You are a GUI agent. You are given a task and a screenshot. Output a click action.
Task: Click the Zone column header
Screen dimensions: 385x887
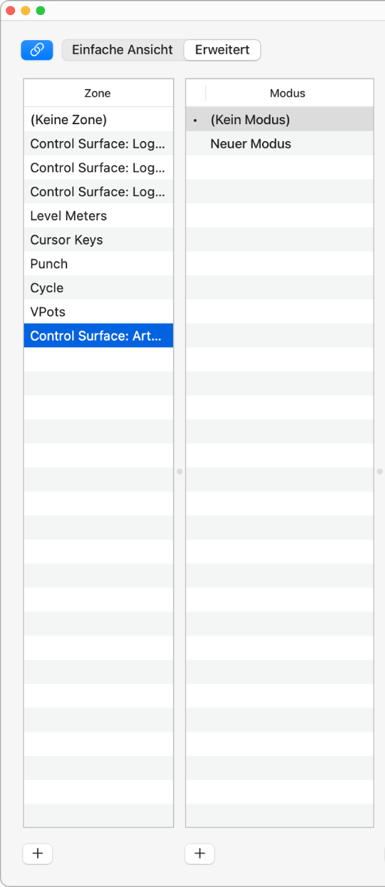pos(98,93)
